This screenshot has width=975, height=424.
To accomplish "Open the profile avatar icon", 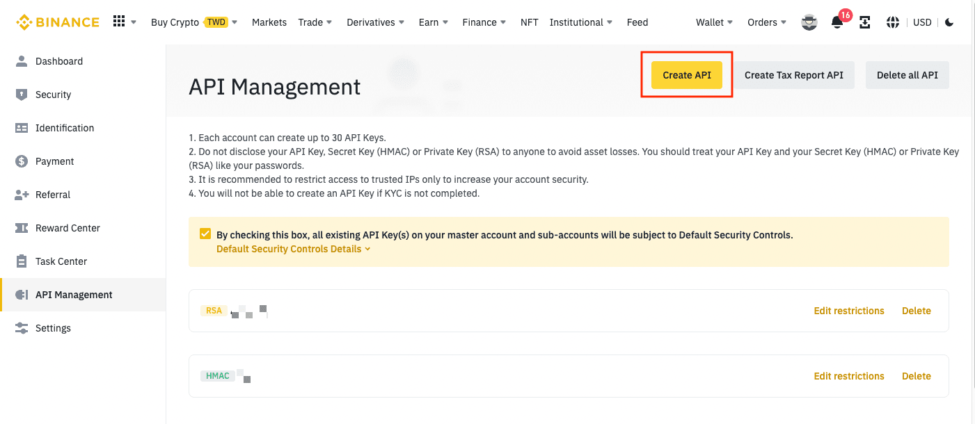I will click(809, 22).
